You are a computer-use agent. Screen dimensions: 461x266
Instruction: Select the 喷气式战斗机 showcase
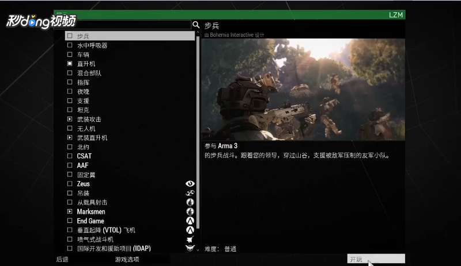[x=130, y=240]
